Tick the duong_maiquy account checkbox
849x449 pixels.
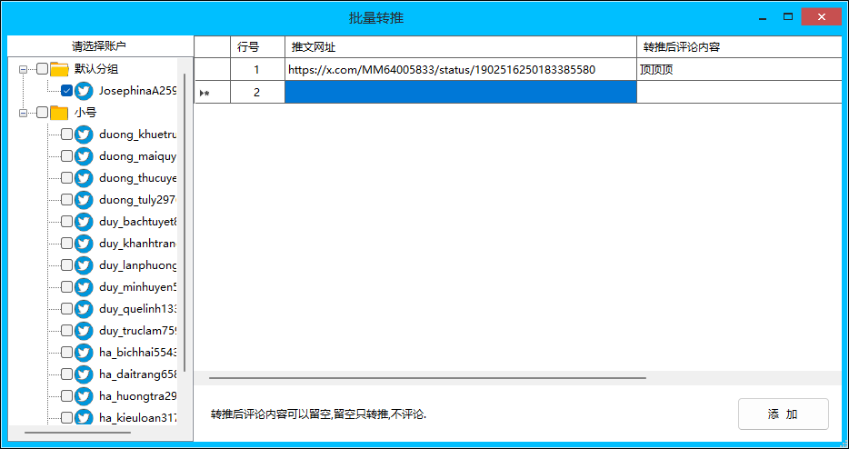point(66,156)
